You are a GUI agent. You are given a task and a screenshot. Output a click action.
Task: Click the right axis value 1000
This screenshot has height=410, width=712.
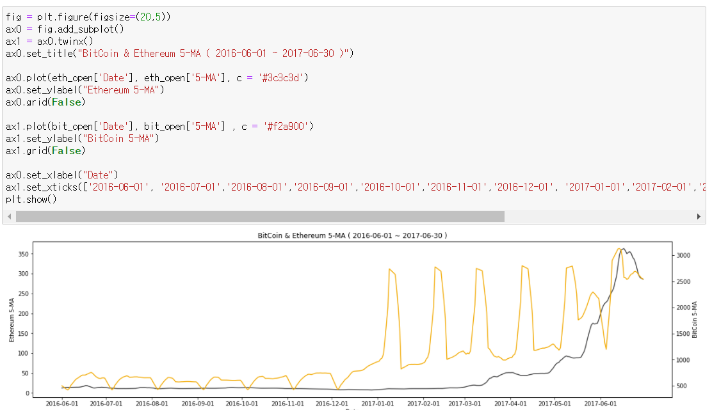pos(683,360)
